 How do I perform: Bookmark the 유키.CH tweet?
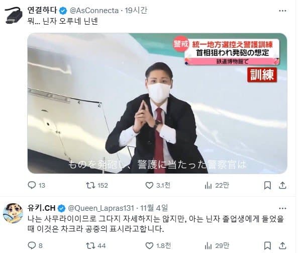coord(267,246)
